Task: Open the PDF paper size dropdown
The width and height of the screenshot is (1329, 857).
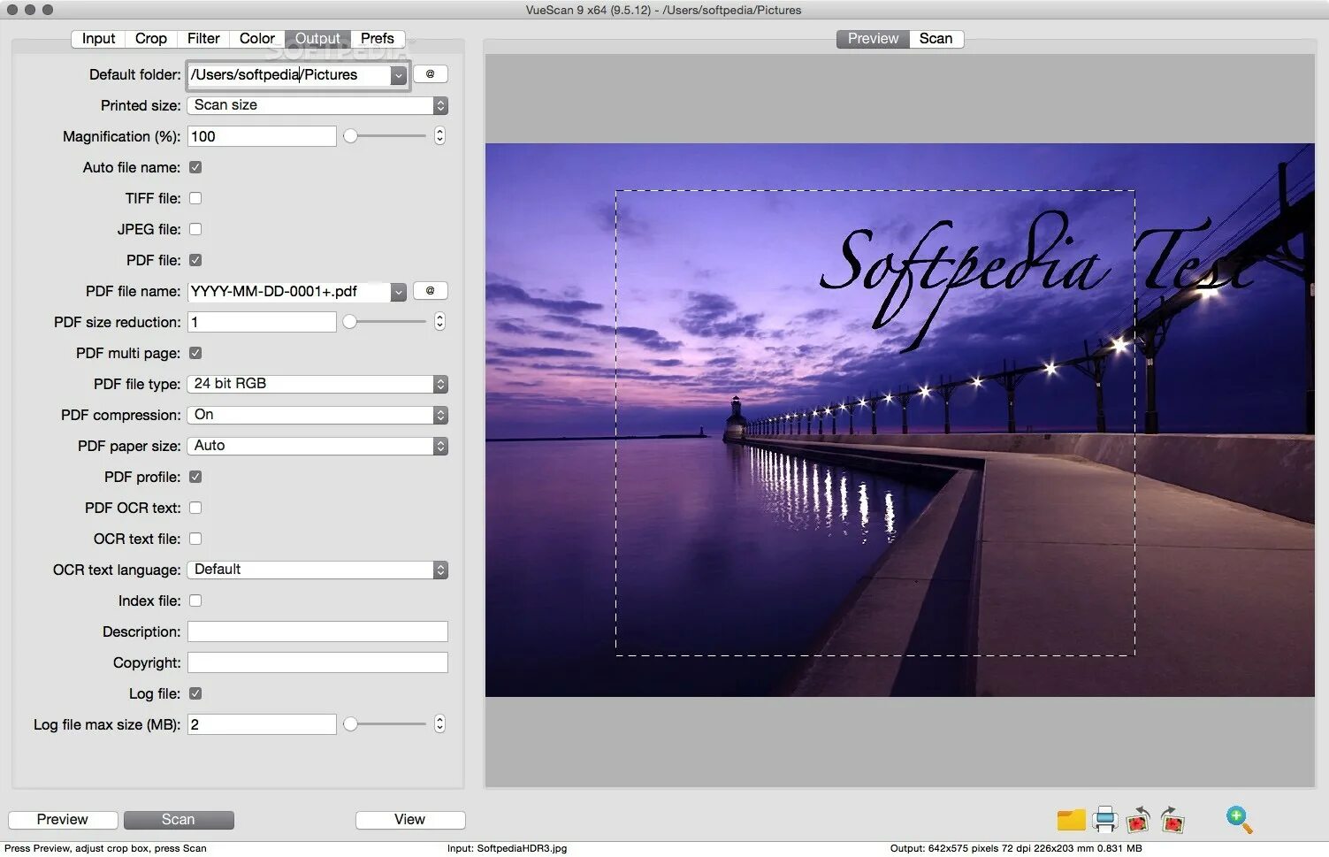Action: coord(317,446)
